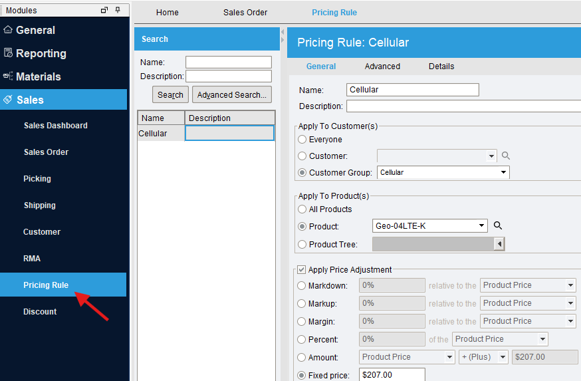Switch to the Home tab

point(167,13)
